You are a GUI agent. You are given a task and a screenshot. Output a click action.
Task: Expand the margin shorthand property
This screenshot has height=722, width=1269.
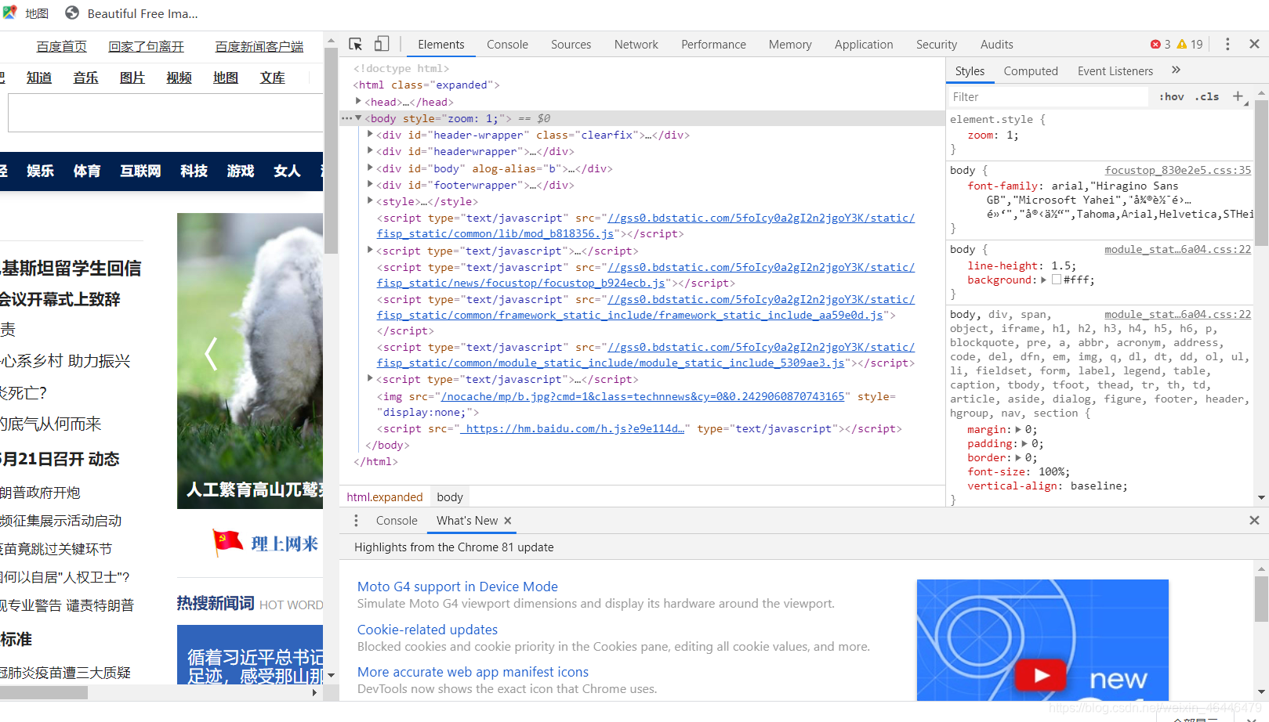(x=1018, y=429)
